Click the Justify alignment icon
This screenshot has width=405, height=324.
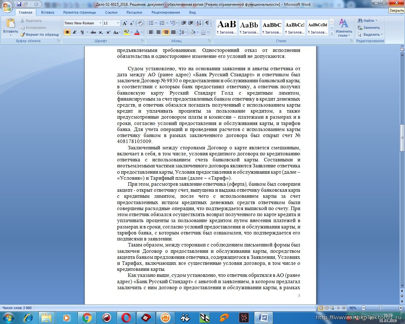(173, 32)
